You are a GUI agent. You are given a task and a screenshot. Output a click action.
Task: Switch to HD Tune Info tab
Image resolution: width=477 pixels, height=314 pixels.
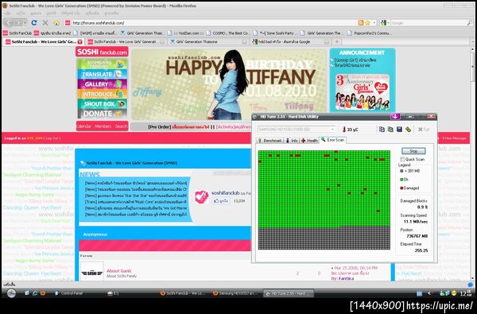pos(292,141)
